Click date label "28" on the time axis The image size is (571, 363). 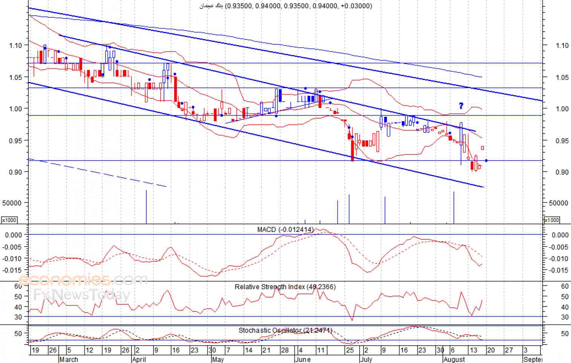pos(285,350)
